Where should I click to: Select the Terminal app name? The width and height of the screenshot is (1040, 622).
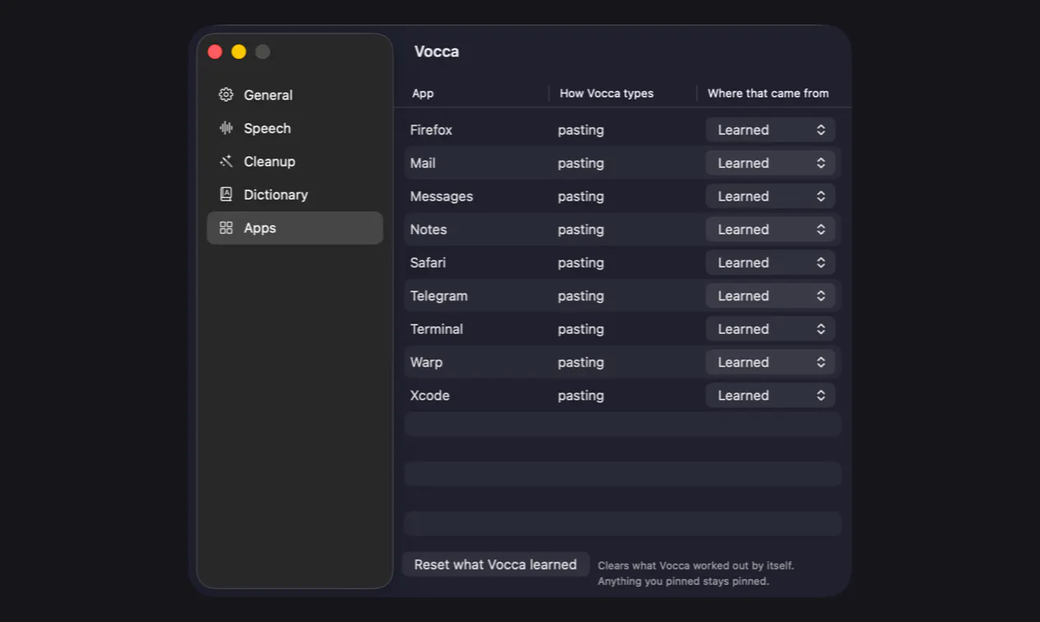pyautogui.click(x=436, y=329)
